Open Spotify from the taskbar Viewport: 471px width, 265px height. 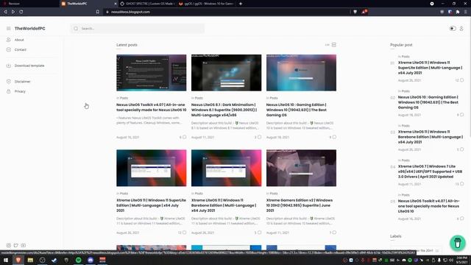79,260
